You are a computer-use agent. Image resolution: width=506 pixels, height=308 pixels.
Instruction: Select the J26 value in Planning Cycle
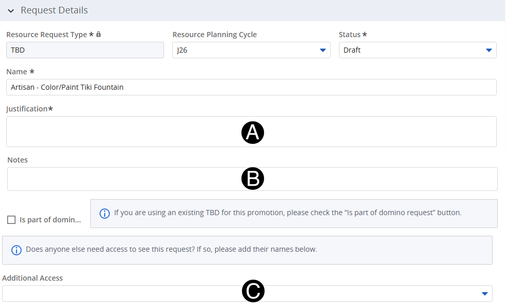182,50
